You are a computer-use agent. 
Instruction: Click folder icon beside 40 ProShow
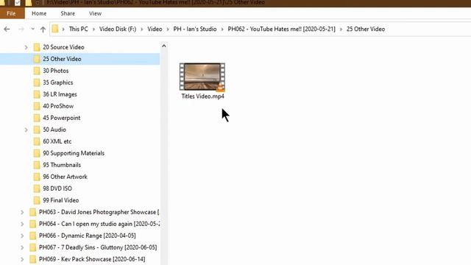click(x=37, y=106)
